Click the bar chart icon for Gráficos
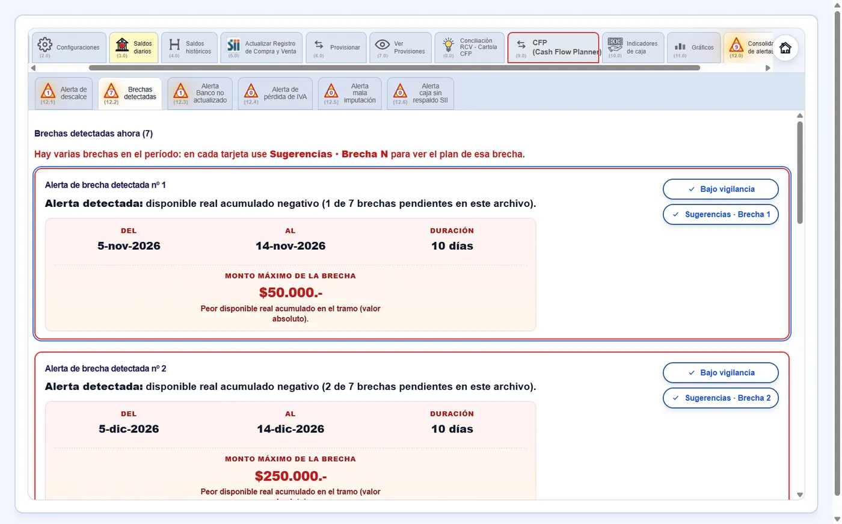842x524 pixels. click(680, 46)
